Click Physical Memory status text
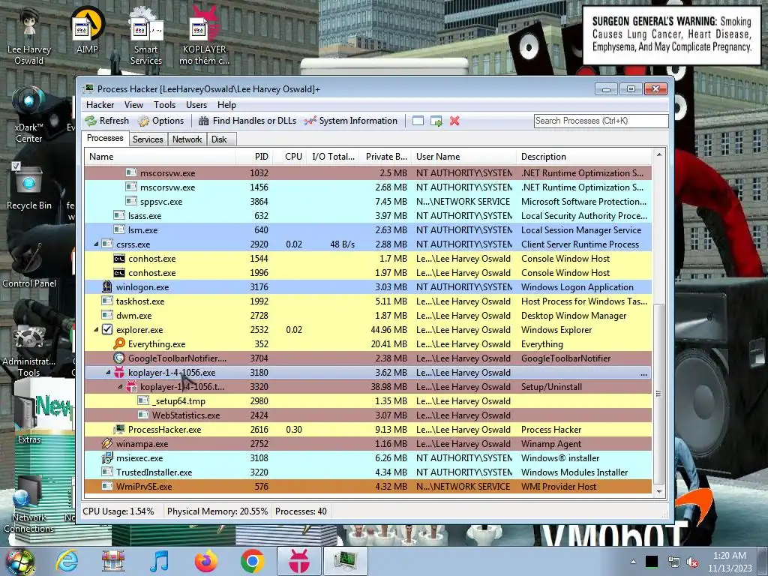This screenshot has width=768, height=576. [x=217, y=511]
